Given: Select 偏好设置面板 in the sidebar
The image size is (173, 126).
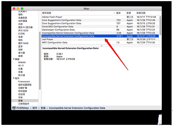Looking at the screenshot, I should pos(25,85).
